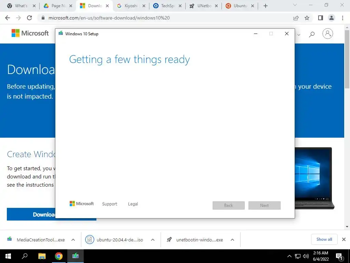The width and height of the screenshot is (350, 263).
Task: Click the address bar URL field
Action: pyautogui.click(x=165, y=18)
